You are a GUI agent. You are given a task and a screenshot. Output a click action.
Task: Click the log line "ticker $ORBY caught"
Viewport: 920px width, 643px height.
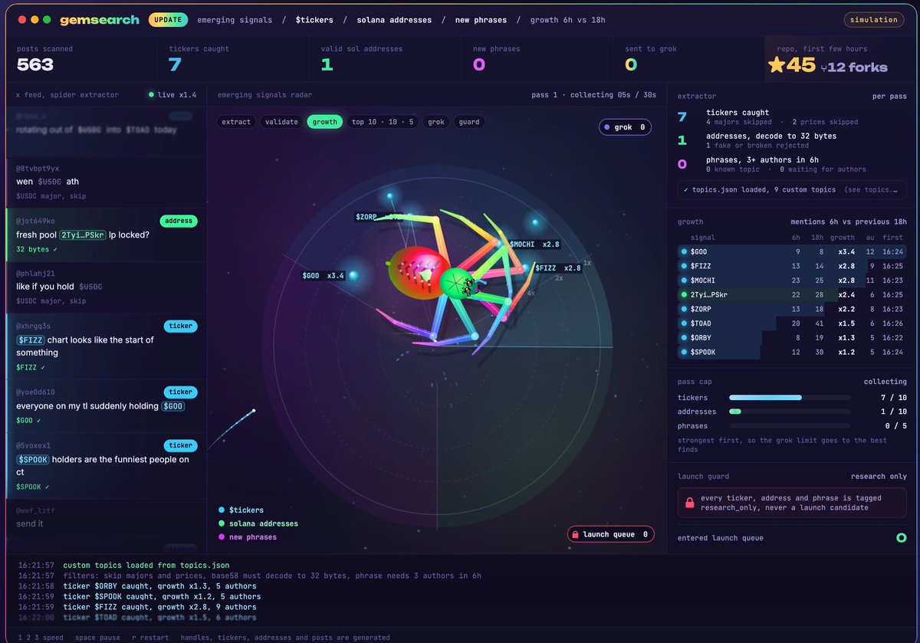[x=159, y=586]
